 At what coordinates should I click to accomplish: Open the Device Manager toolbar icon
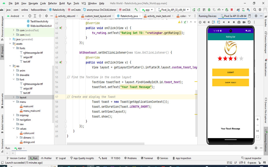tap(243, 10)
